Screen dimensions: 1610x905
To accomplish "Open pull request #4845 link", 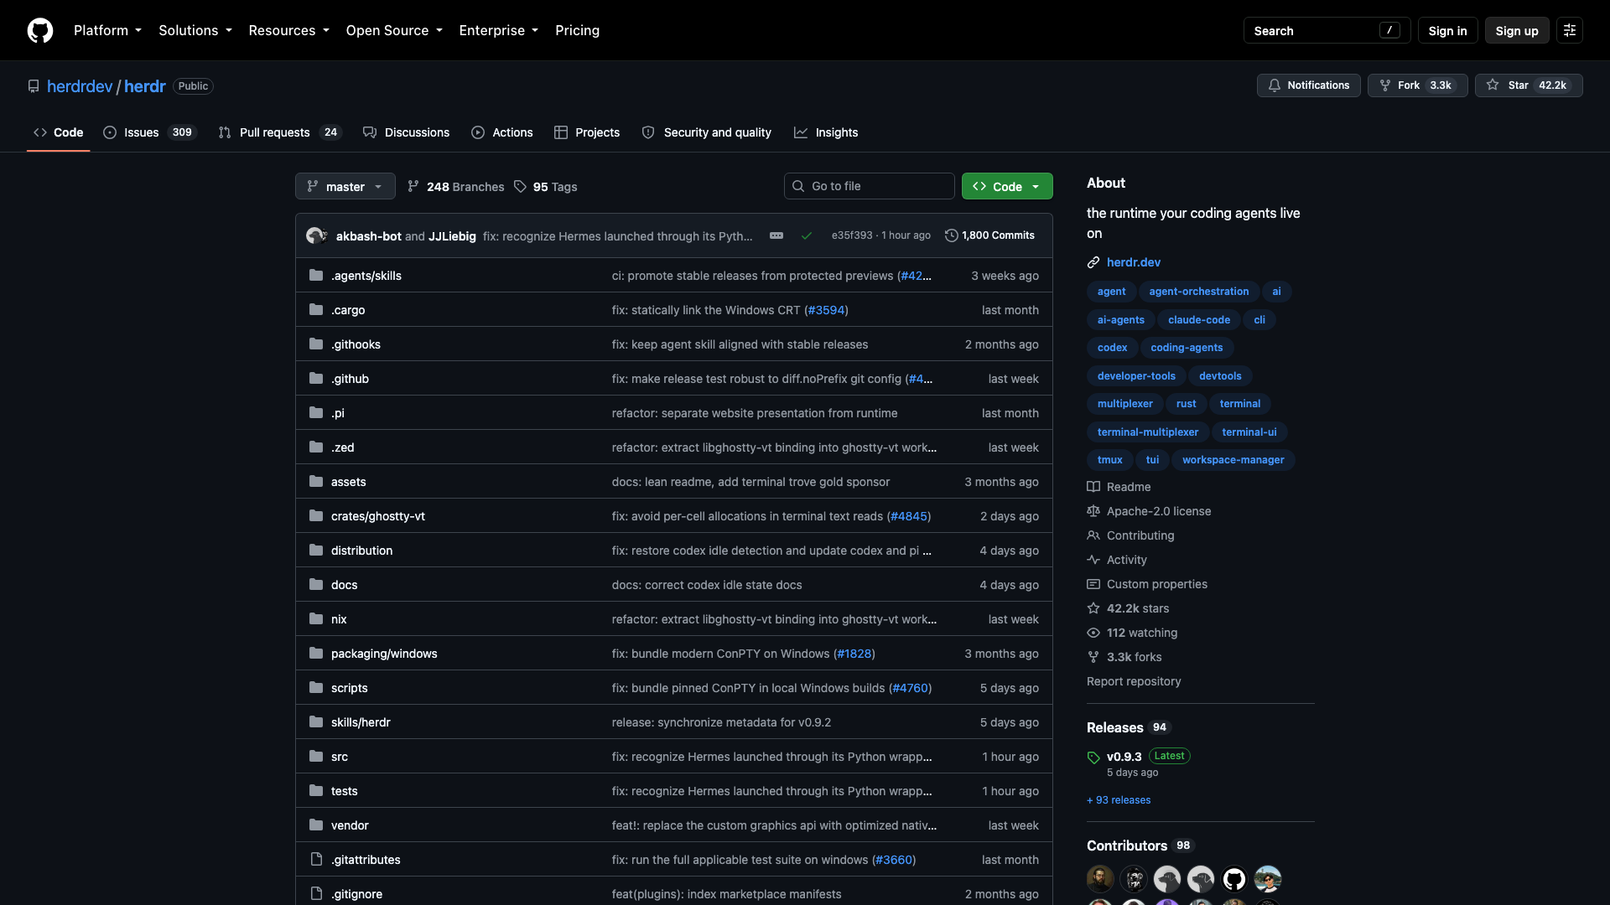I will click(909, 516).
